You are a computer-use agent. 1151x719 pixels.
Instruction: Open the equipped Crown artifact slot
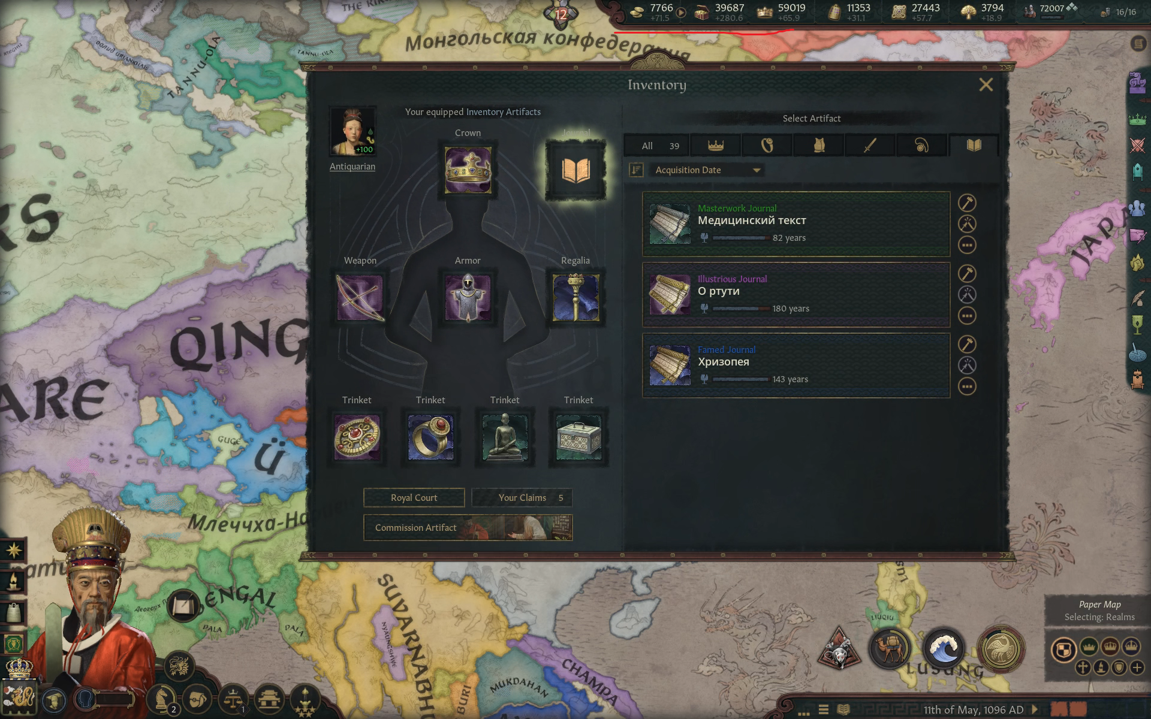[468, 170]
